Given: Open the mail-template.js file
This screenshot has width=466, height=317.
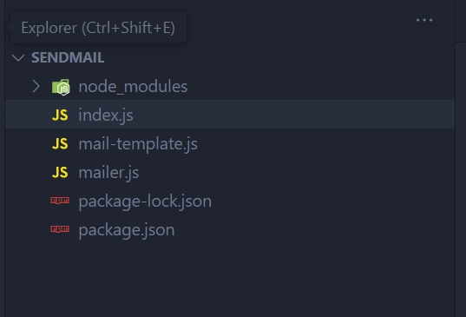Looking at the screenshot, I should (138, 144).
